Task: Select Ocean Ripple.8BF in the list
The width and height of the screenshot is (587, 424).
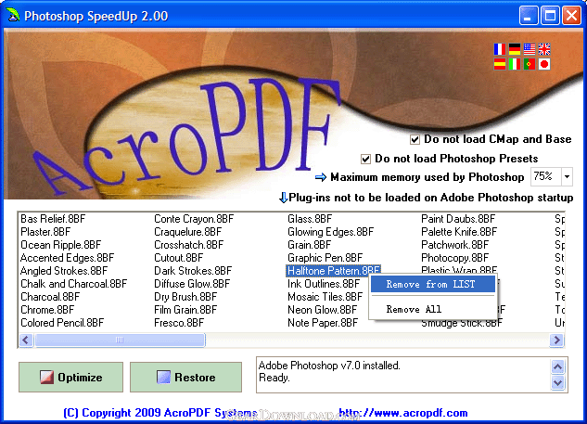Action: pos(61,245)
